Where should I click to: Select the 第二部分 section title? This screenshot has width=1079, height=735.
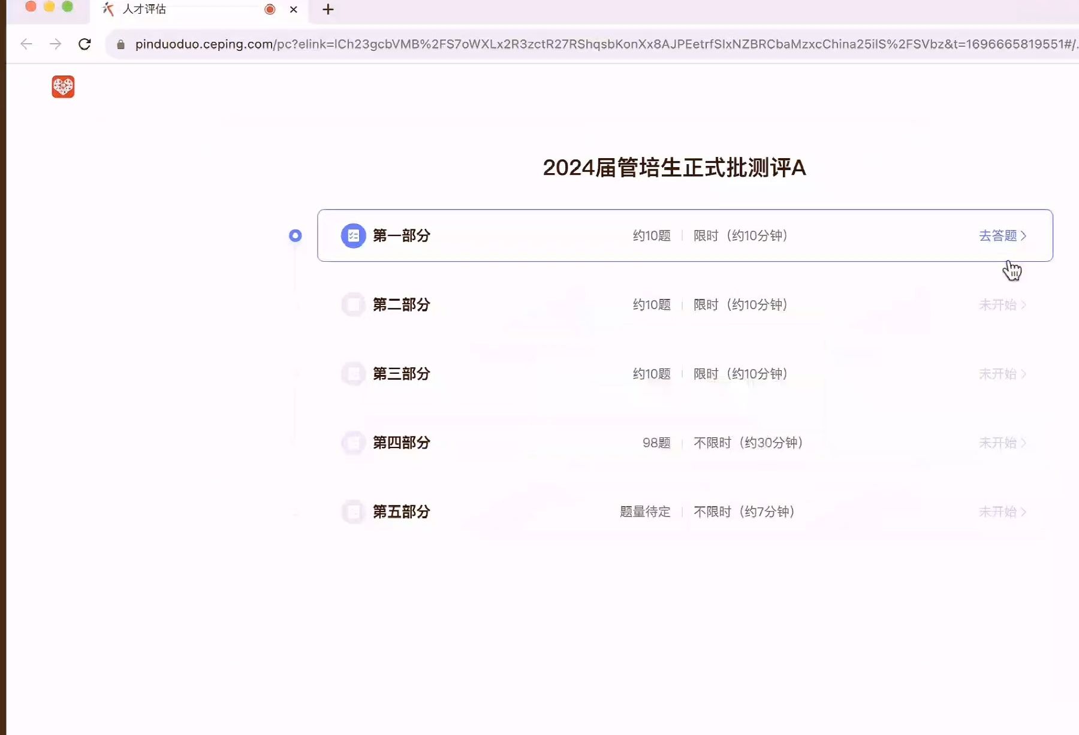tap(402, 305)
